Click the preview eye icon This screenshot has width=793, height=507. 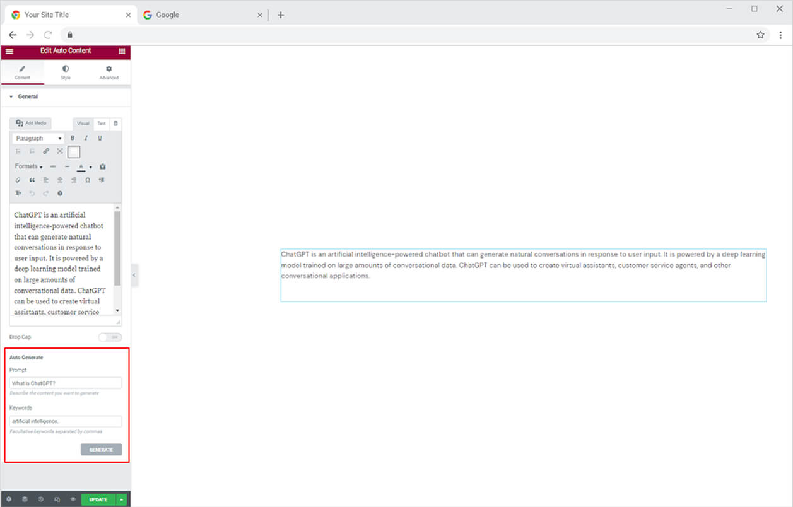pos(73,499)
